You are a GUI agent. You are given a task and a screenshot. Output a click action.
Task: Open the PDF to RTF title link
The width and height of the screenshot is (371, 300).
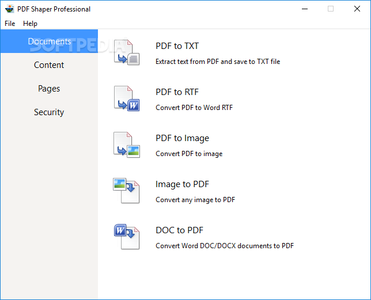[x=177, y=92]
